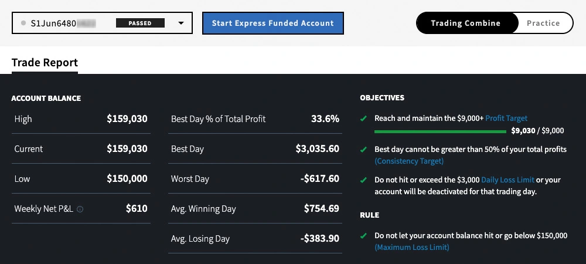
Task: Click the green checkmark beside Profit Target objective
Action: click(x=364, y=118)
